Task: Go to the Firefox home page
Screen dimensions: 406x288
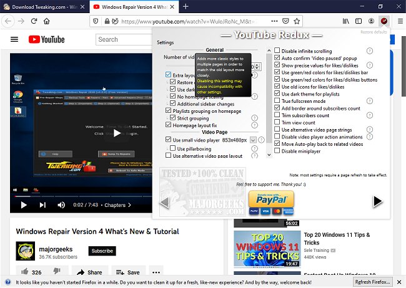Action: point(47,21)
